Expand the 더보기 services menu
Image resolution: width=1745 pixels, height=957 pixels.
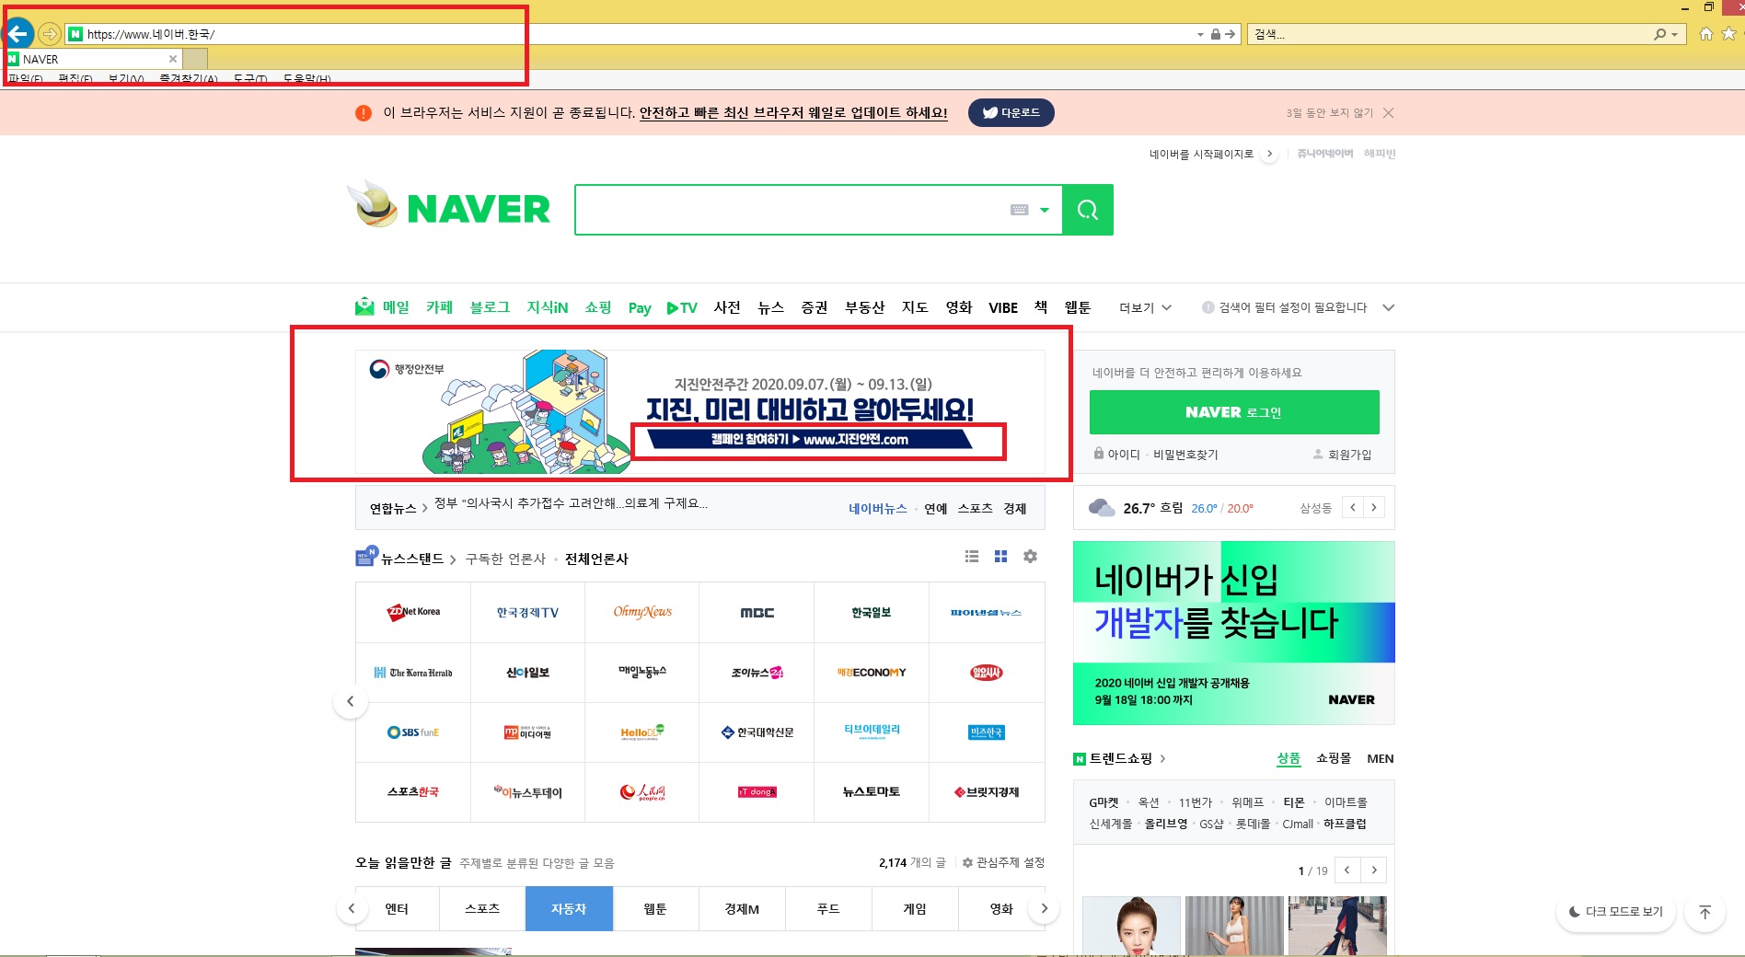pyautogui.click(x=1145, y=307)
